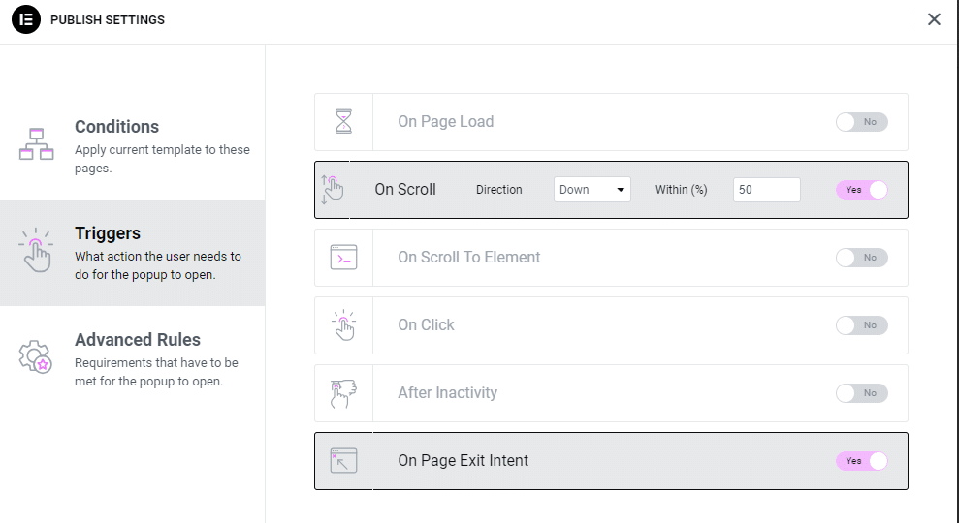Click the On Click pointer icon
This screenshot has width=959, height=523.
343,325
